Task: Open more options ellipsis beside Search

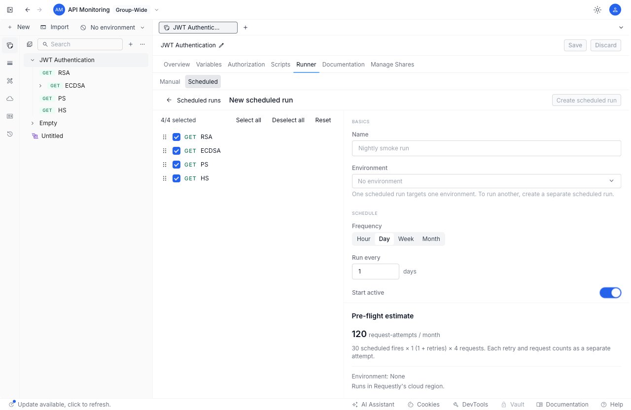Action: 142,44
